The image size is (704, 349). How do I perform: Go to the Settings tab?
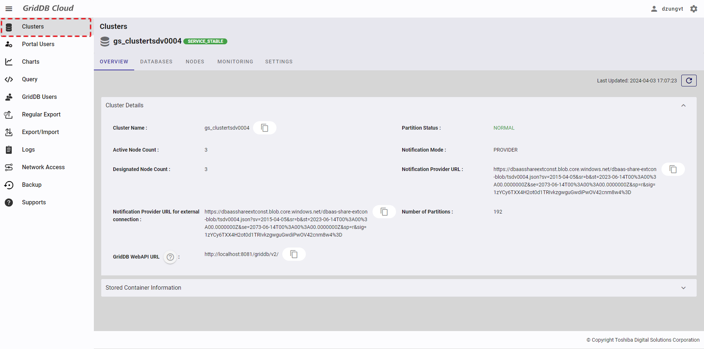279,62
